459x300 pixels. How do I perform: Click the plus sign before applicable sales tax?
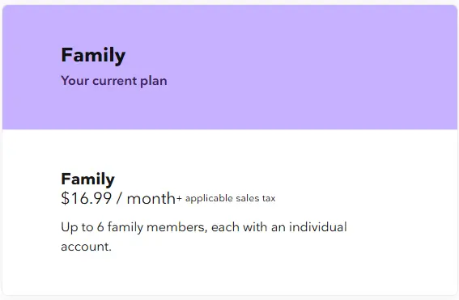tap(179, 199)
